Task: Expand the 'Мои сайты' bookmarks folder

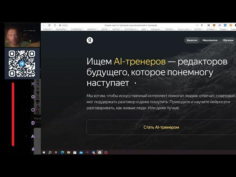Action: click(x=62, y=29)
